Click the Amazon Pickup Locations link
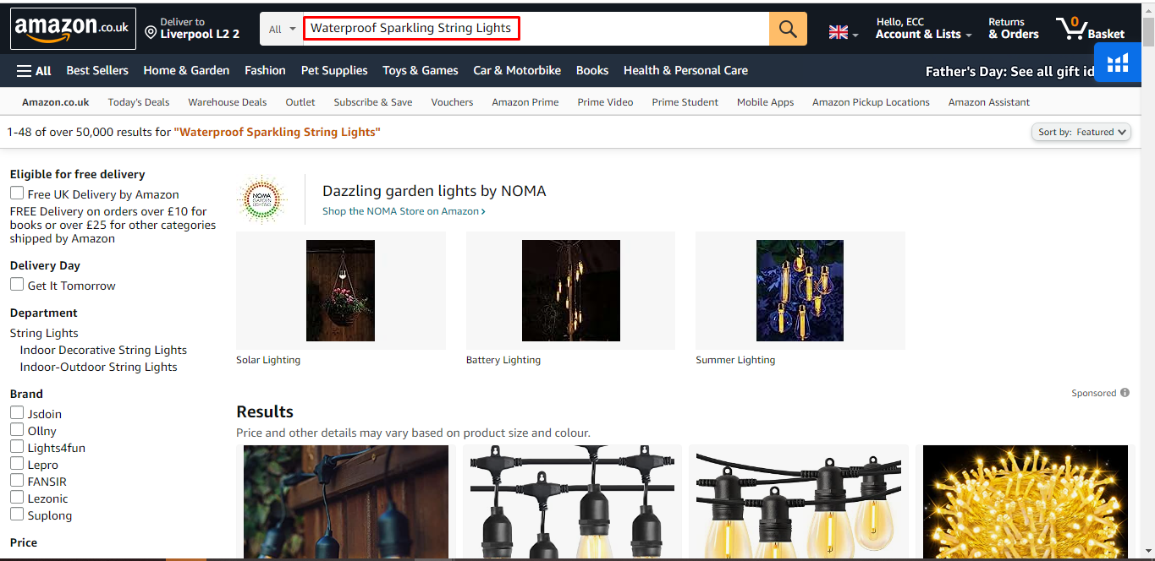Screen dimensions: 1155x561 [x=871, y=102]
